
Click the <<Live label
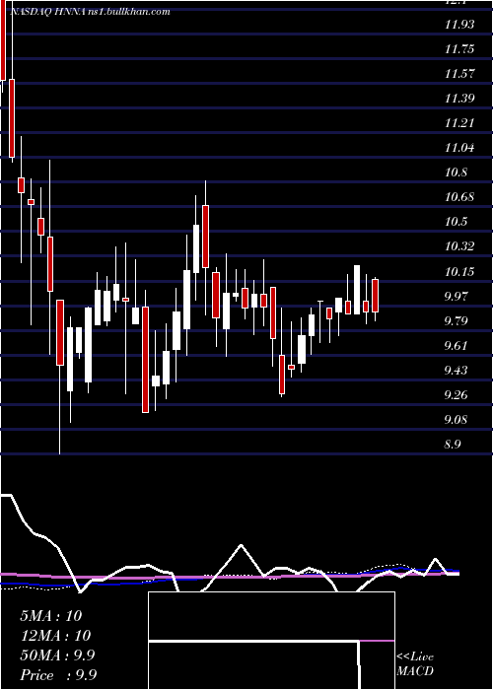(415, 657)
